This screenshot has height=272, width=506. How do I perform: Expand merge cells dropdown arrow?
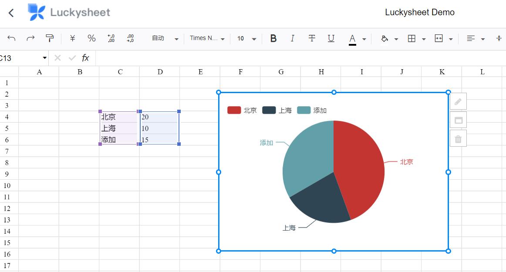[x=451, y=39]
